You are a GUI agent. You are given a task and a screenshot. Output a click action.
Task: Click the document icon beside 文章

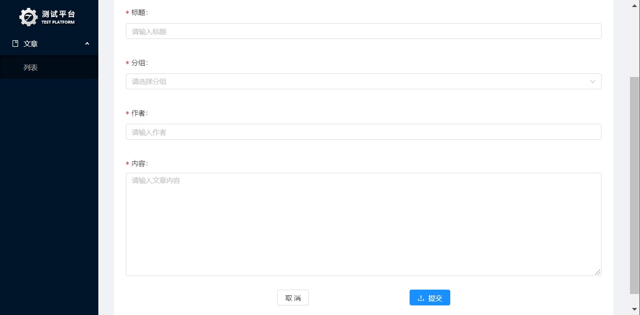(x=15, y=43)
